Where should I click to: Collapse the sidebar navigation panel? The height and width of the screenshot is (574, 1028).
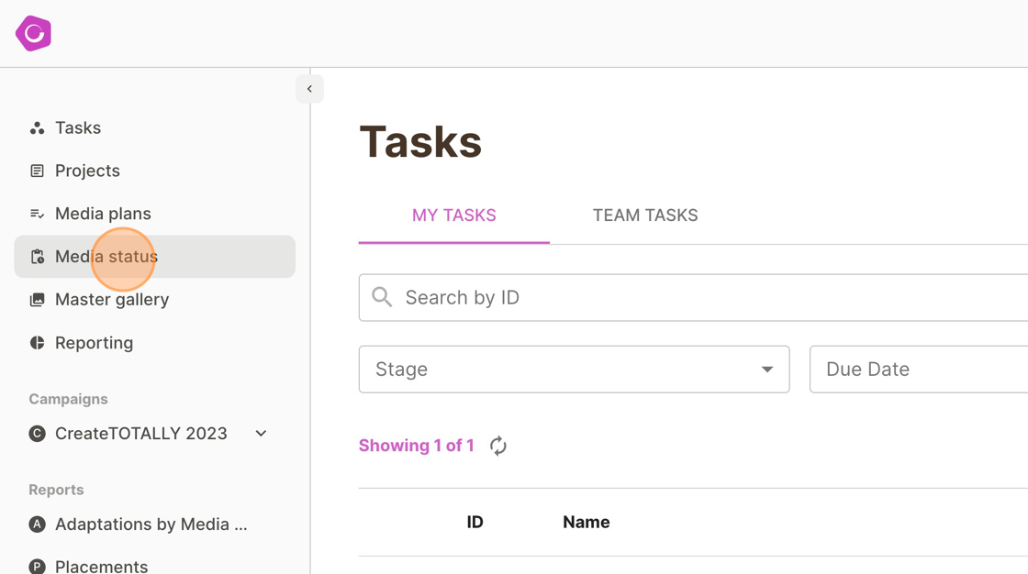[309, 89]
